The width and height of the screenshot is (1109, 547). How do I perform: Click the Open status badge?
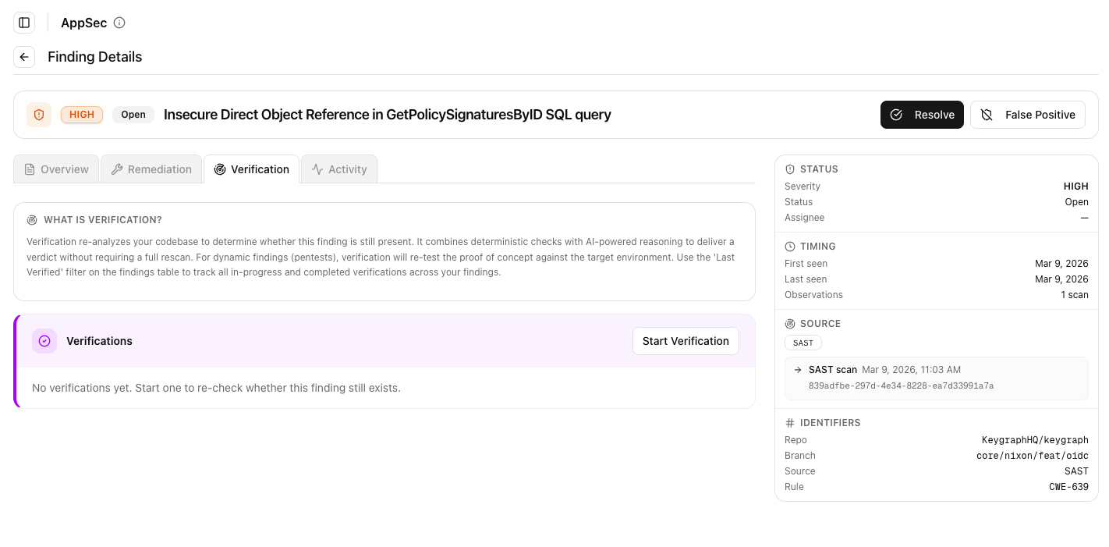(133, 115)
